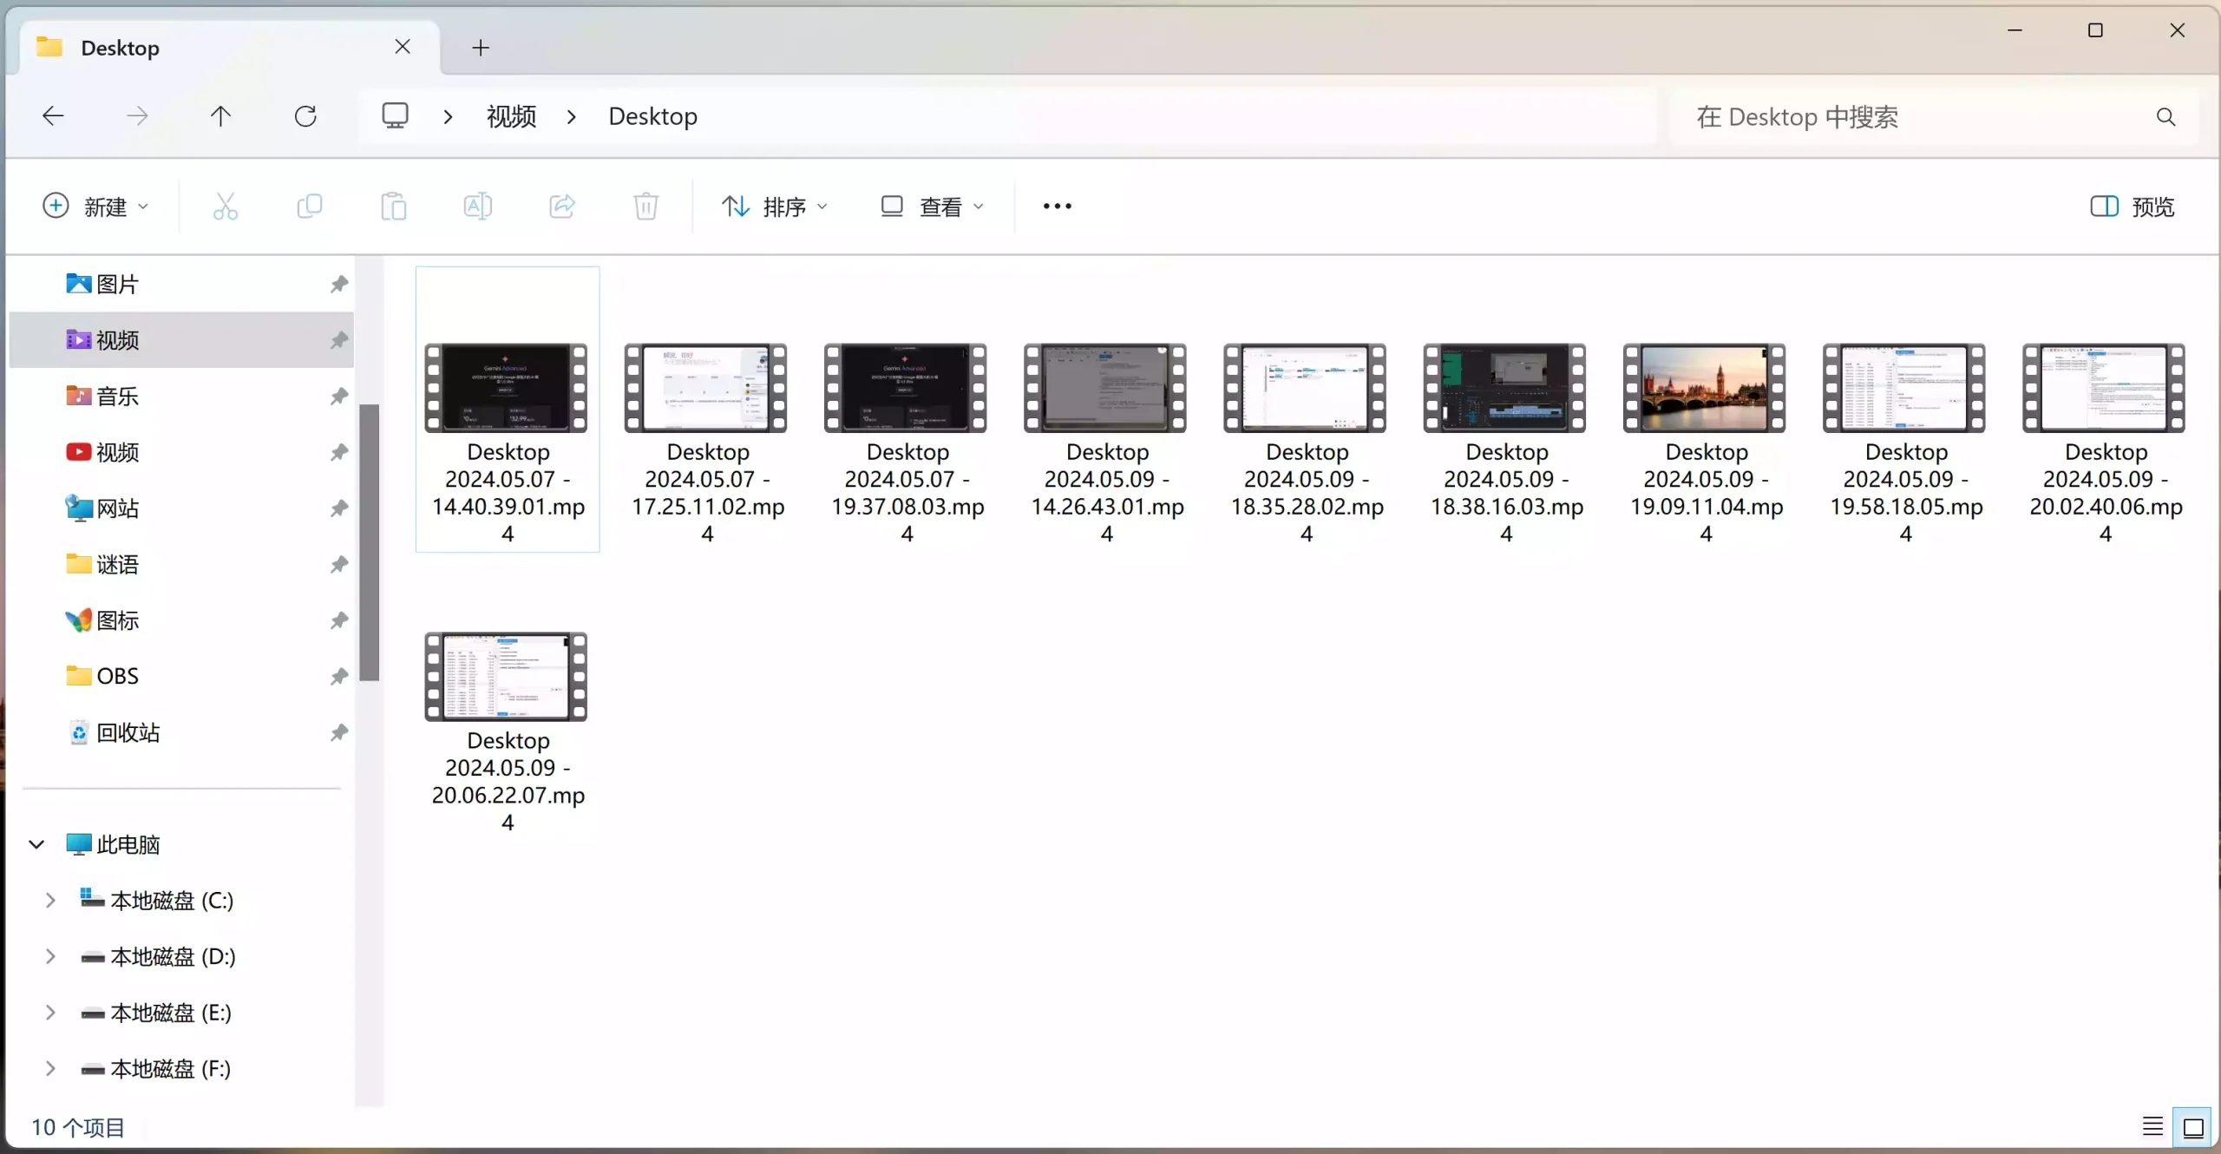This screenshot has width=2221, height=1154.
Task: Click the Delete trash can icon
Action: [x=645, y=207]
